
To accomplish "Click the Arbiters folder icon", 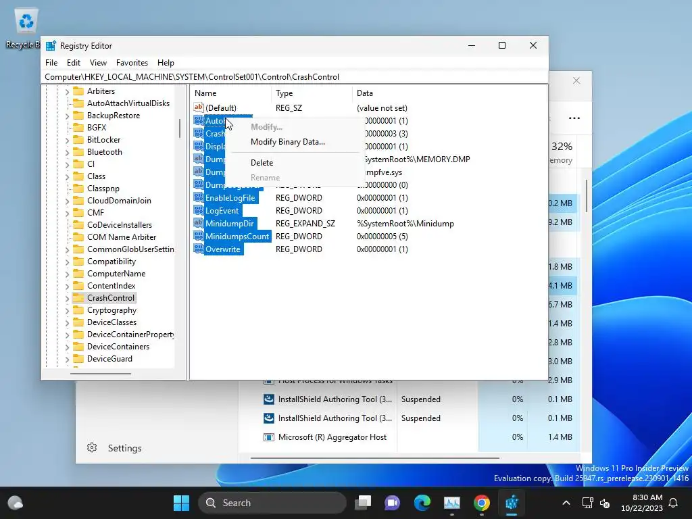I will click(x=78, y=91).
